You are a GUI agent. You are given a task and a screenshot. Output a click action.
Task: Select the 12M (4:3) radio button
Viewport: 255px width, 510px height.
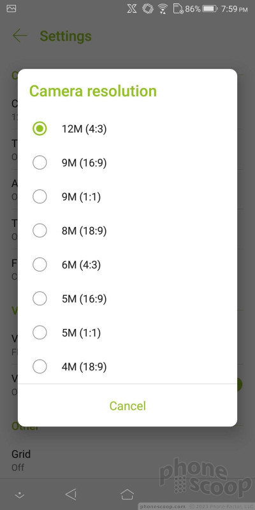pyautogui.click(x=40, y=129)
